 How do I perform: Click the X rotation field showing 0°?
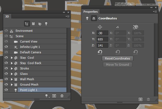[x=120, y=33]
